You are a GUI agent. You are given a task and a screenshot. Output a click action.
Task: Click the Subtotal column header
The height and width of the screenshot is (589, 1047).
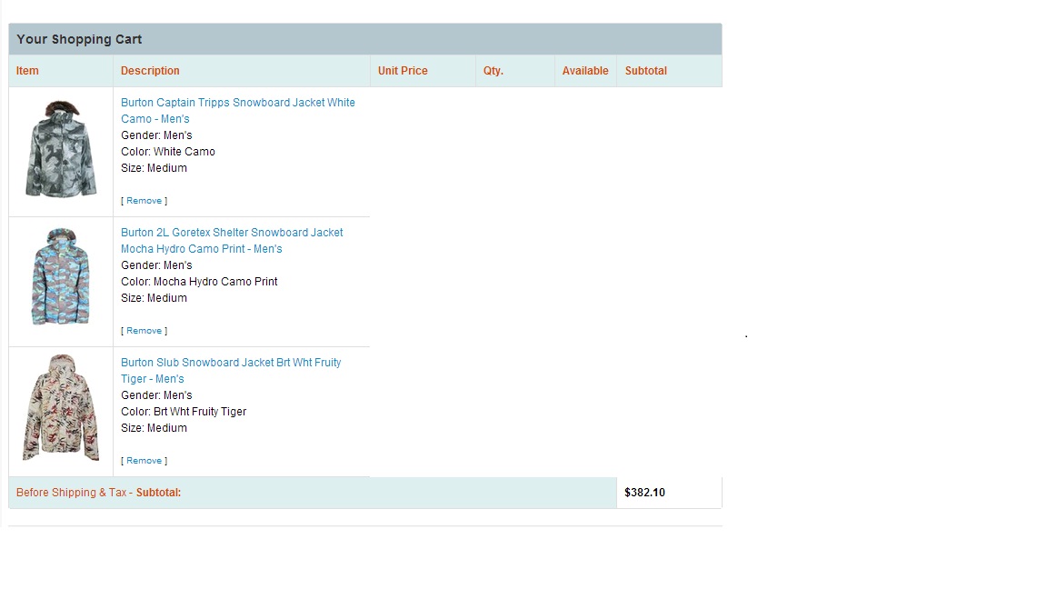point(645,71)
